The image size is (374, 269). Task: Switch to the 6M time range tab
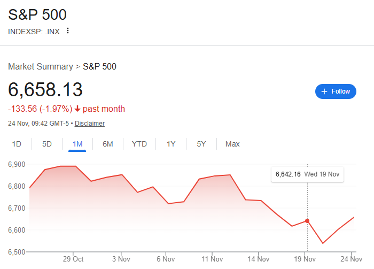tap(108, 144)
